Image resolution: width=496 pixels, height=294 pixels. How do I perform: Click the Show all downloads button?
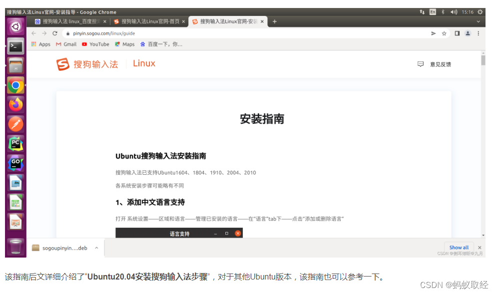[x=459, y=247]
